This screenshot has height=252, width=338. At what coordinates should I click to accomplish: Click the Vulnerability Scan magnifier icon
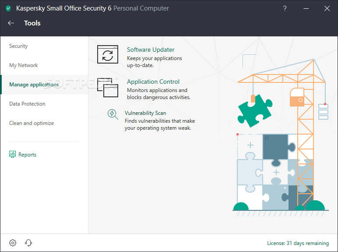coord(113,114)
